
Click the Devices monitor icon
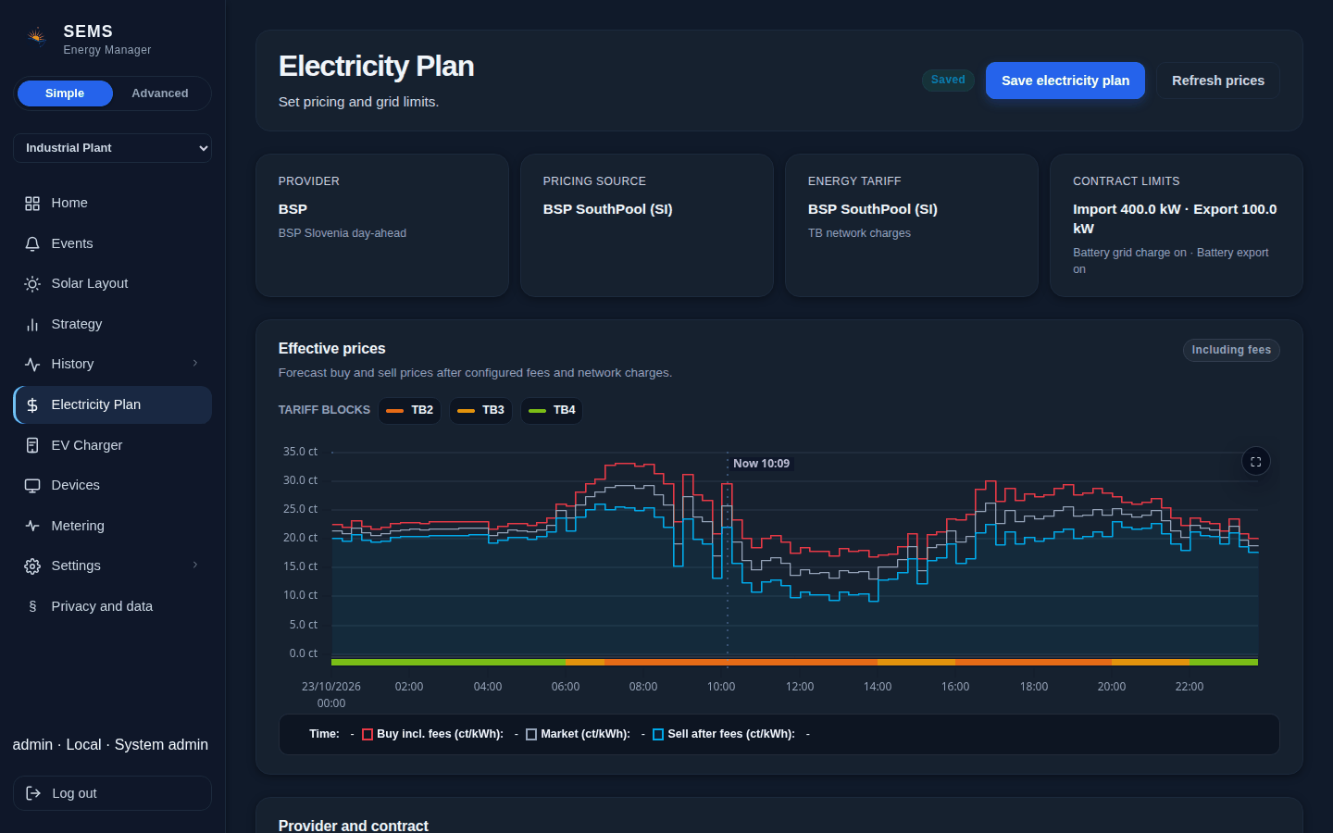coord(32,485)
